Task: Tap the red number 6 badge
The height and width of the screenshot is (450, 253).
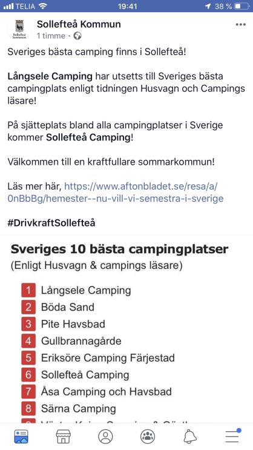Action: (28, 375)
